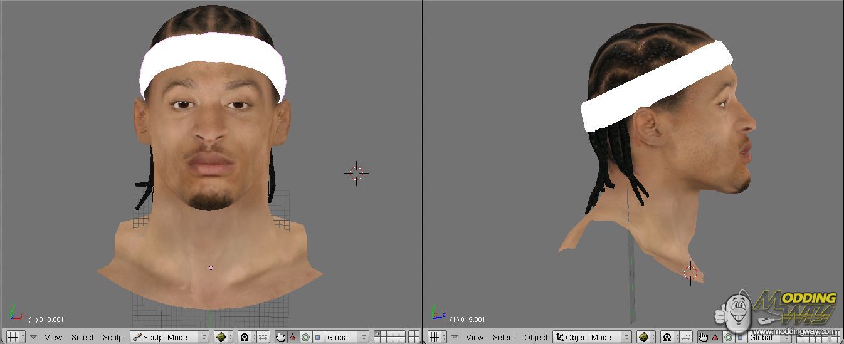Select the scale manipulator square in the left viewport

pos(317,337)
